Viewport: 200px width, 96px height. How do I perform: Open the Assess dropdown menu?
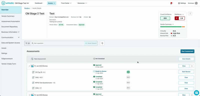(51, 3)
